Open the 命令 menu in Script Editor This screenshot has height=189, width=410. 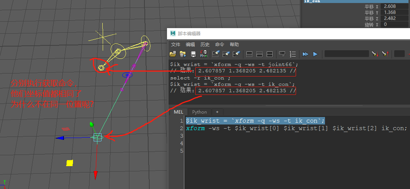coord(220,45)
